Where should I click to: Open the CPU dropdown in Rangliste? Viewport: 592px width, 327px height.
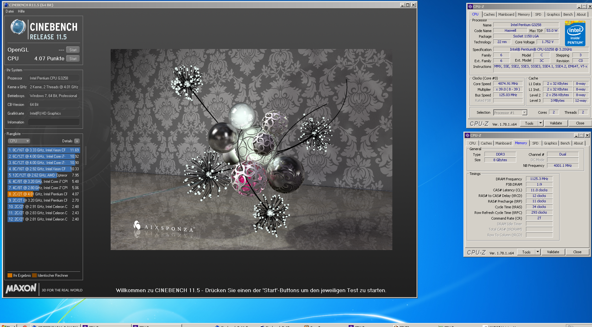coord(19,141)
